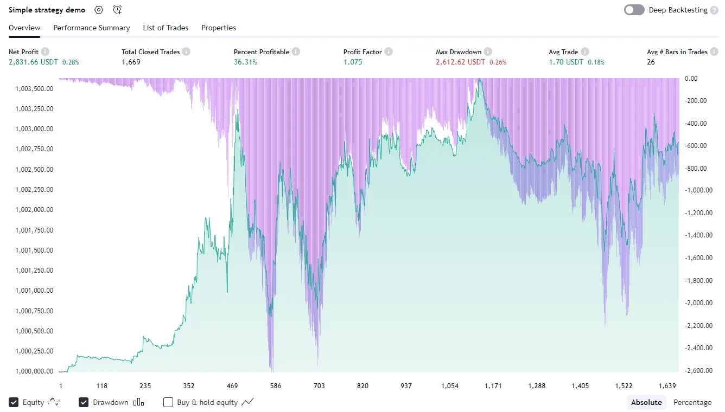Click info icon beside Avg Trade
Image resolution: width=725 pixels, height=412 pixels.
point(584,51)
